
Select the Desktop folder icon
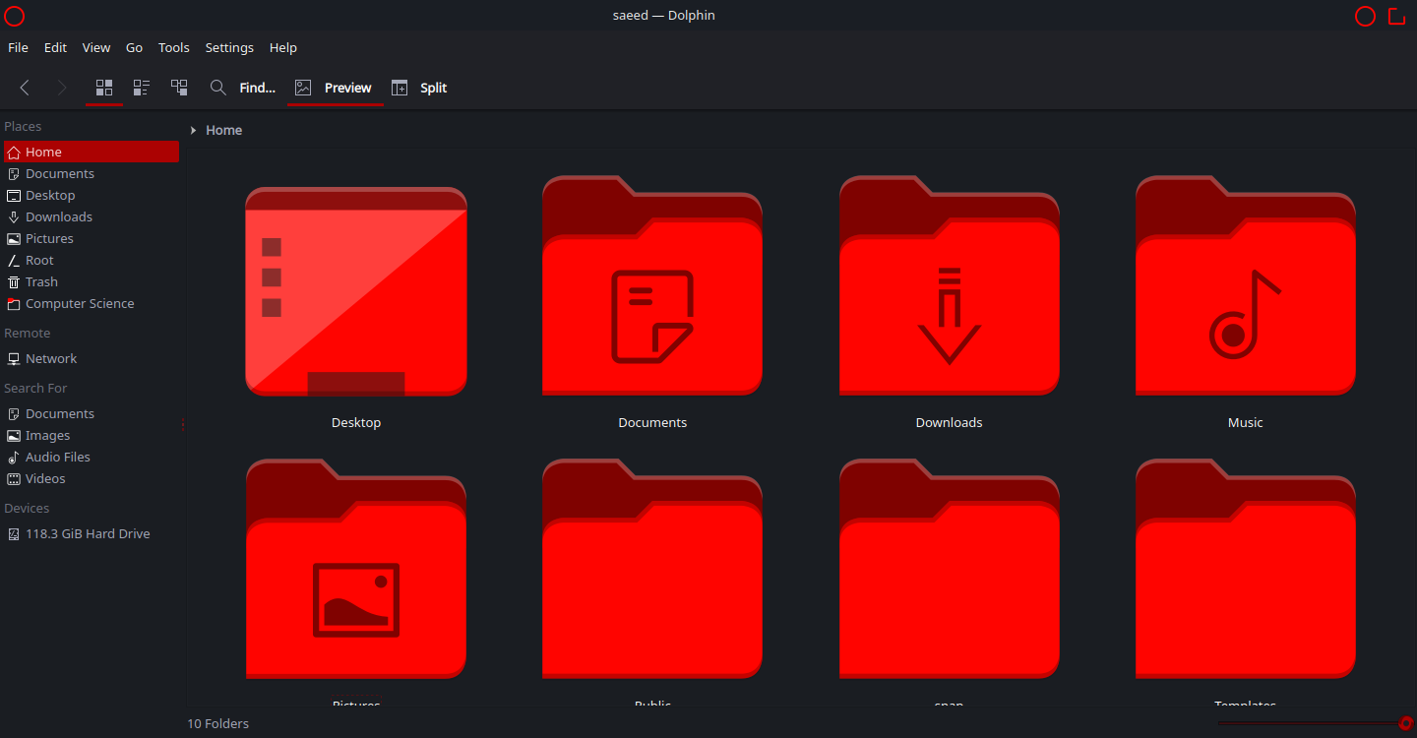pyautogui.click(x=356, y=291)
